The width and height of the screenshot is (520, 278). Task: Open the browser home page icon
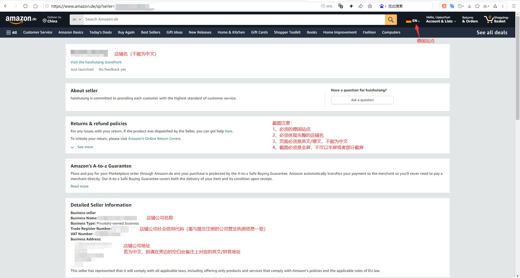[35, 6]
